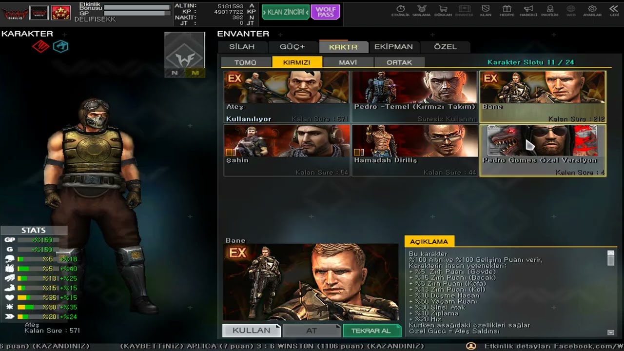Click the Wolfteam Diriliş logo
This screenshot has height=351, width=624.
click(x=15, y=13)
